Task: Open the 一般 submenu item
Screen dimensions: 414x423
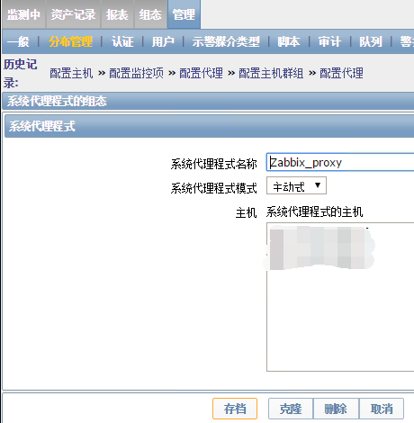Action: pos(18,41)
